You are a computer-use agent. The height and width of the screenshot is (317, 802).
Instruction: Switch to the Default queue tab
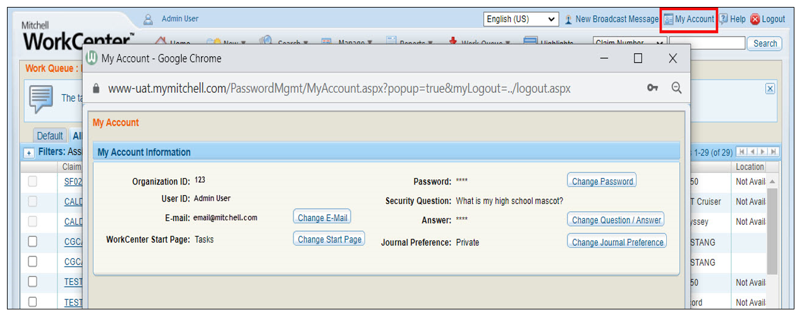pyautogui.click(x=50, y=136)
